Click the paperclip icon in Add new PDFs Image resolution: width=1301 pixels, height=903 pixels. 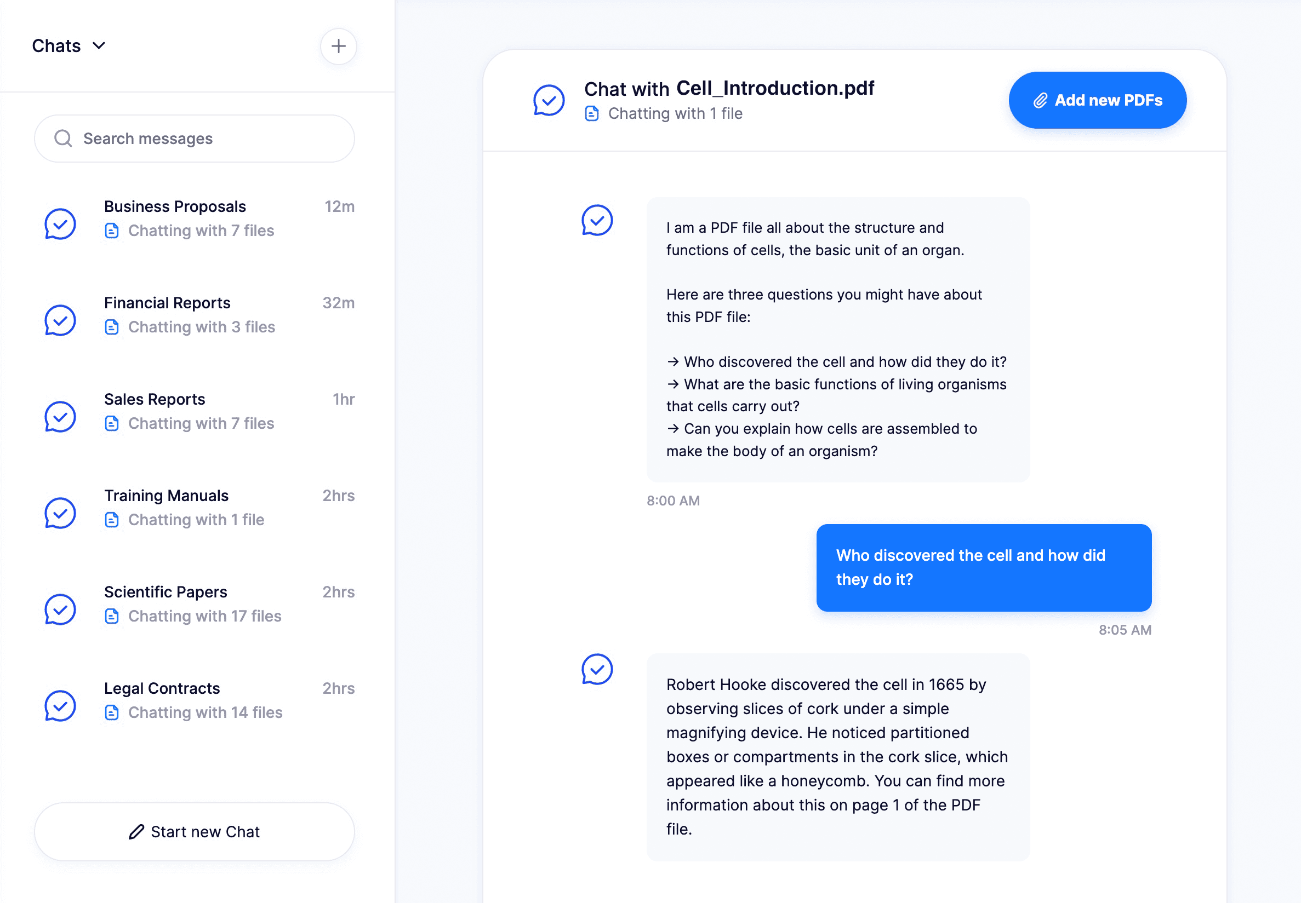pos(1040,101)
